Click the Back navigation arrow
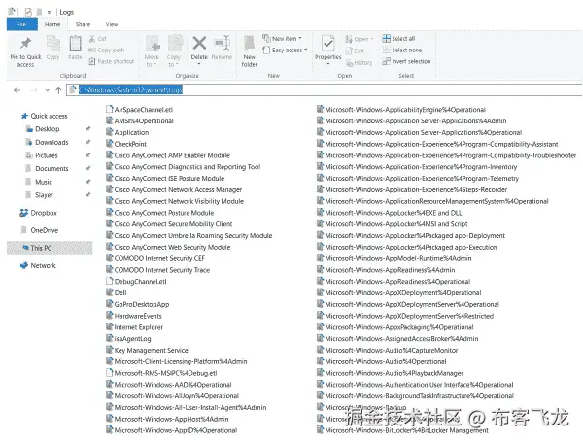The image size is (583, 442). pos(17,90)
